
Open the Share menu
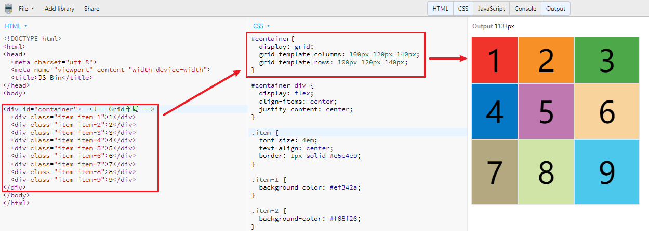(91, 9)
